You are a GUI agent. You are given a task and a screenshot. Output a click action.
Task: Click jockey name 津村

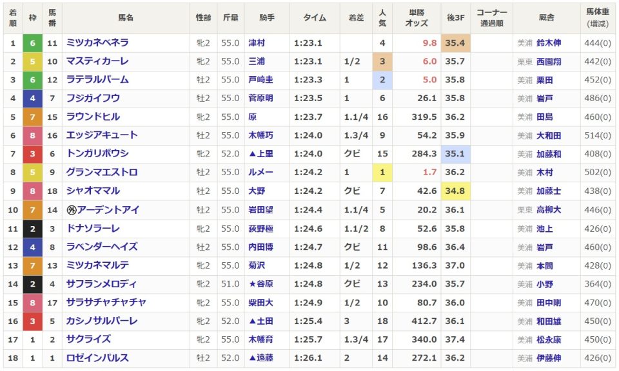[257, 43]
